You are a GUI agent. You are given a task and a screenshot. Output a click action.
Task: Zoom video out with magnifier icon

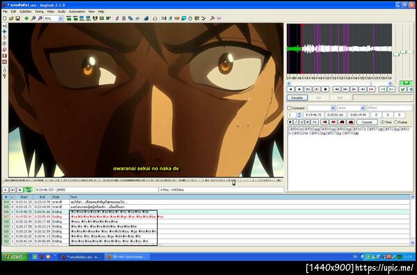point(40,18)
